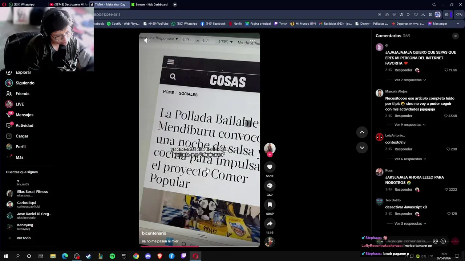Click the browser snapshot camera icon
Viewport: 465px width, 261px height.
coord(387,14)
